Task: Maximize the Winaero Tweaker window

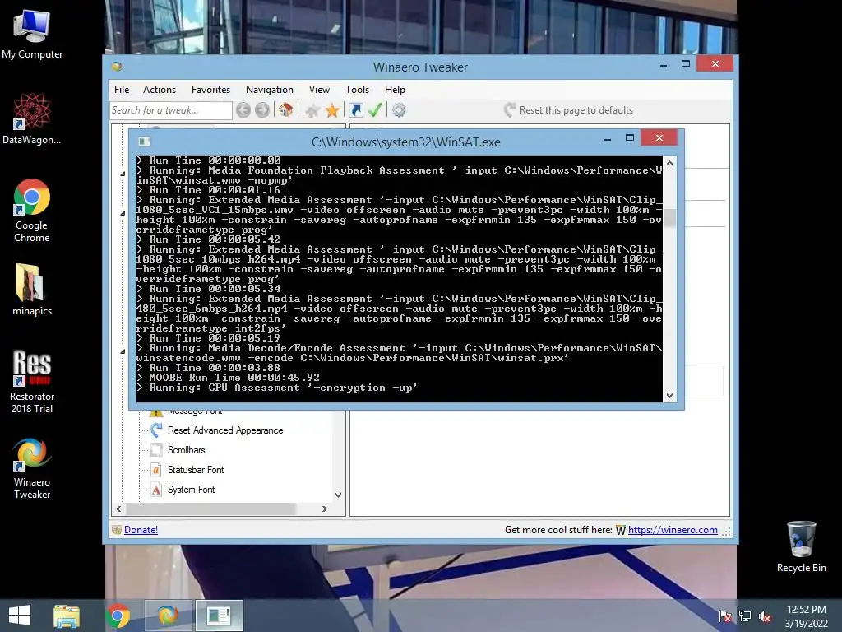Action: [x=685, y=64]
